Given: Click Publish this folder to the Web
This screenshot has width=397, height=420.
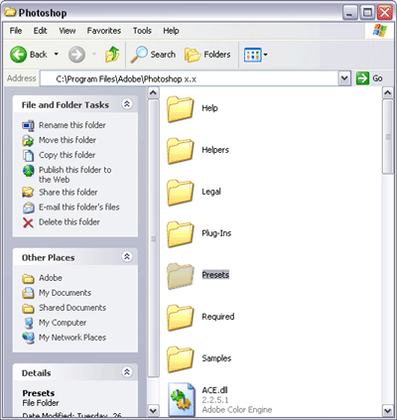Looking at the screenshot, I should pyautogui.click(x=75, y=175).
